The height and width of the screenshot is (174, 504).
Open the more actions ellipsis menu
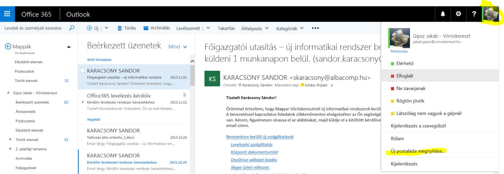click(x=315, y=28)
